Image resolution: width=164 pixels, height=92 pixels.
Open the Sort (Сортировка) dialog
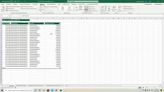click(x=80, y=8)
